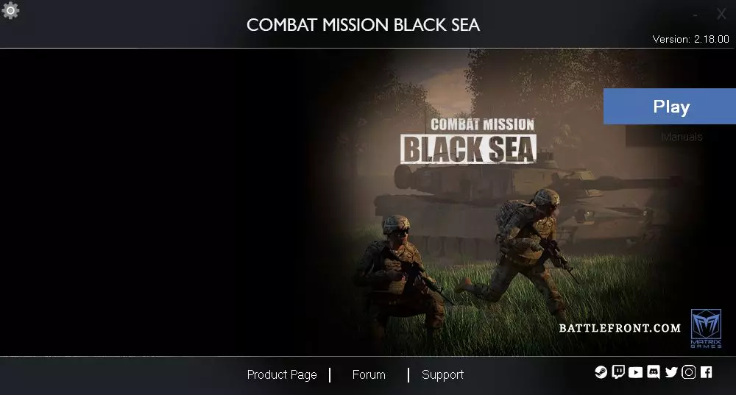736x395 pixels.
Task: Join via the Discord icon
Action: point(654,372)
